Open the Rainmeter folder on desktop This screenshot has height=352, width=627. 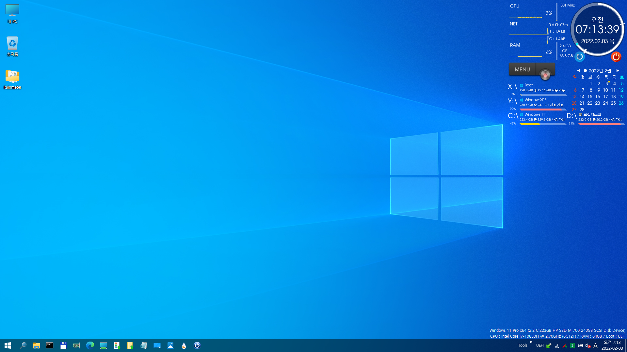tap(12, 79)
